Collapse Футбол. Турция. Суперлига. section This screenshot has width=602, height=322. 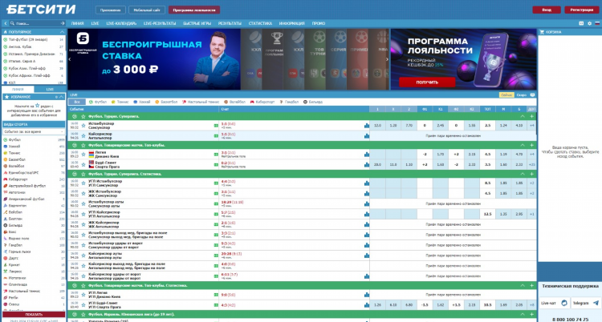523,116
